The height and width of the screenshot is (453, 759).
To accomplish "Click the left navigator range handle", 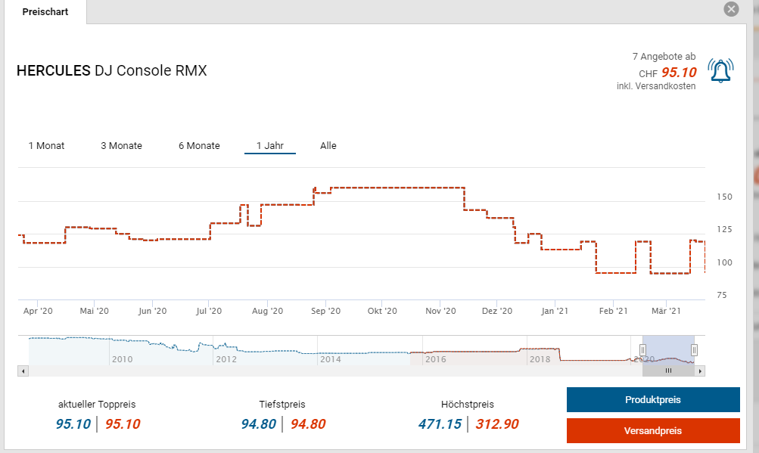I will pyautogui.click(x=642, y=349).
